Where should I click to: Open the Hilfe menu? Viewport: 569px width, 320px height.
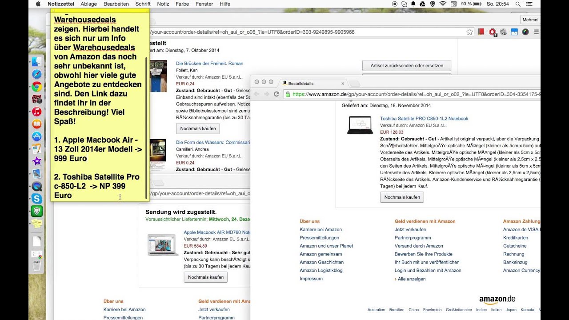[x=225, y=4]
